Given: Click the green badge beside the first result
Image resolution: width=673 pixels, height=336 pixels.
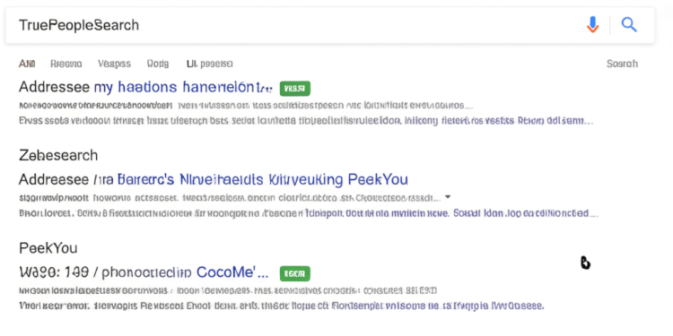Looking at the screenshot, I should pos(295,89).
